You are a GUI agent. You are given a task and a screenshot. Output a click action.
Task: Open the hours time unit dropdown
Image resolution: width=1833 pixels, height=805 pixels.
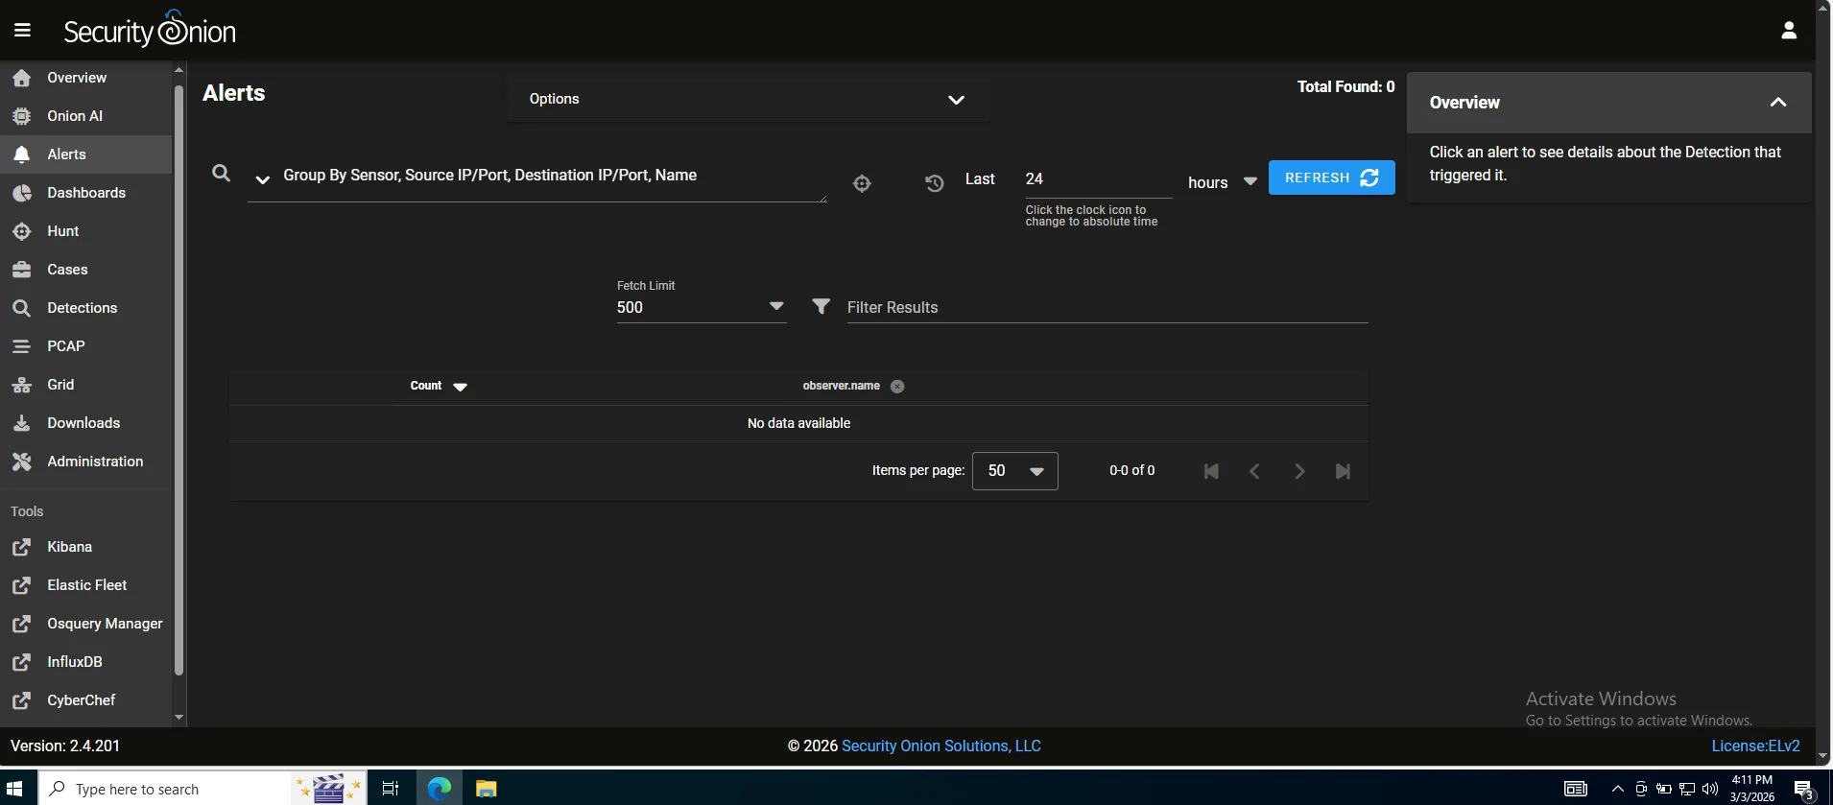pos(1222,182)
